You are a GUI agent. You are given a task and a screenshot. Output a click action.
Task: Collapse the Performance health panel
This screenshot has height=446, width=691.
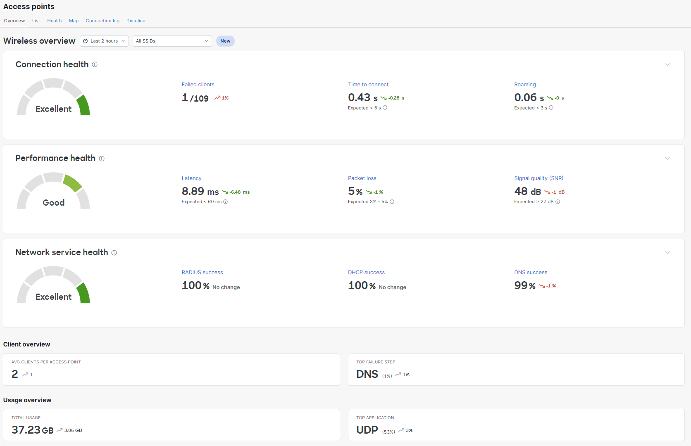[667, 158]
